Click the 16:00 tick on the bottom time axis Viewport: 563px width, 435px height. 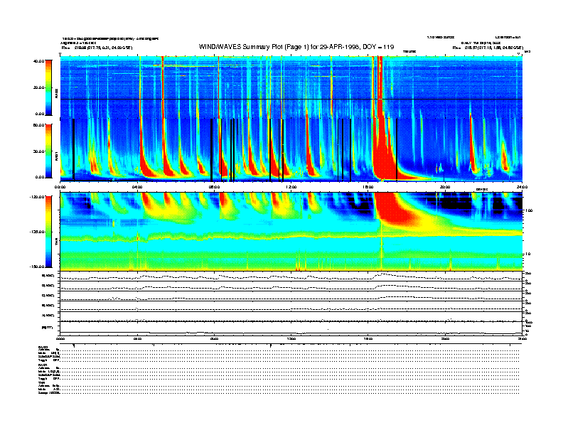[x=368, y=340]
